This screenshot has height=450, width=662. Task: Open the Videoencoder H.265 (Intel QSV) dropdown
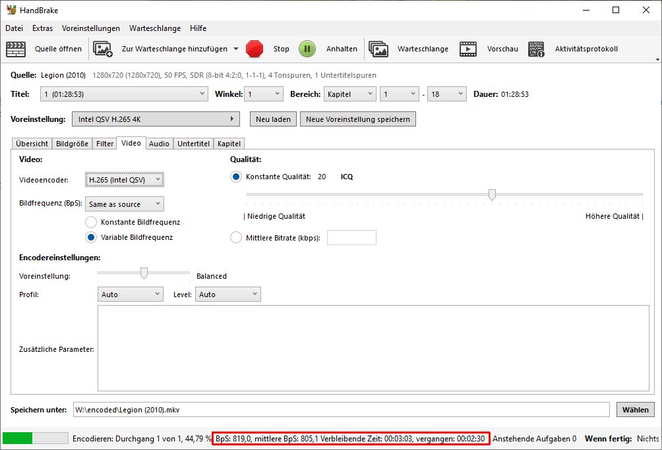click(125, 180)
